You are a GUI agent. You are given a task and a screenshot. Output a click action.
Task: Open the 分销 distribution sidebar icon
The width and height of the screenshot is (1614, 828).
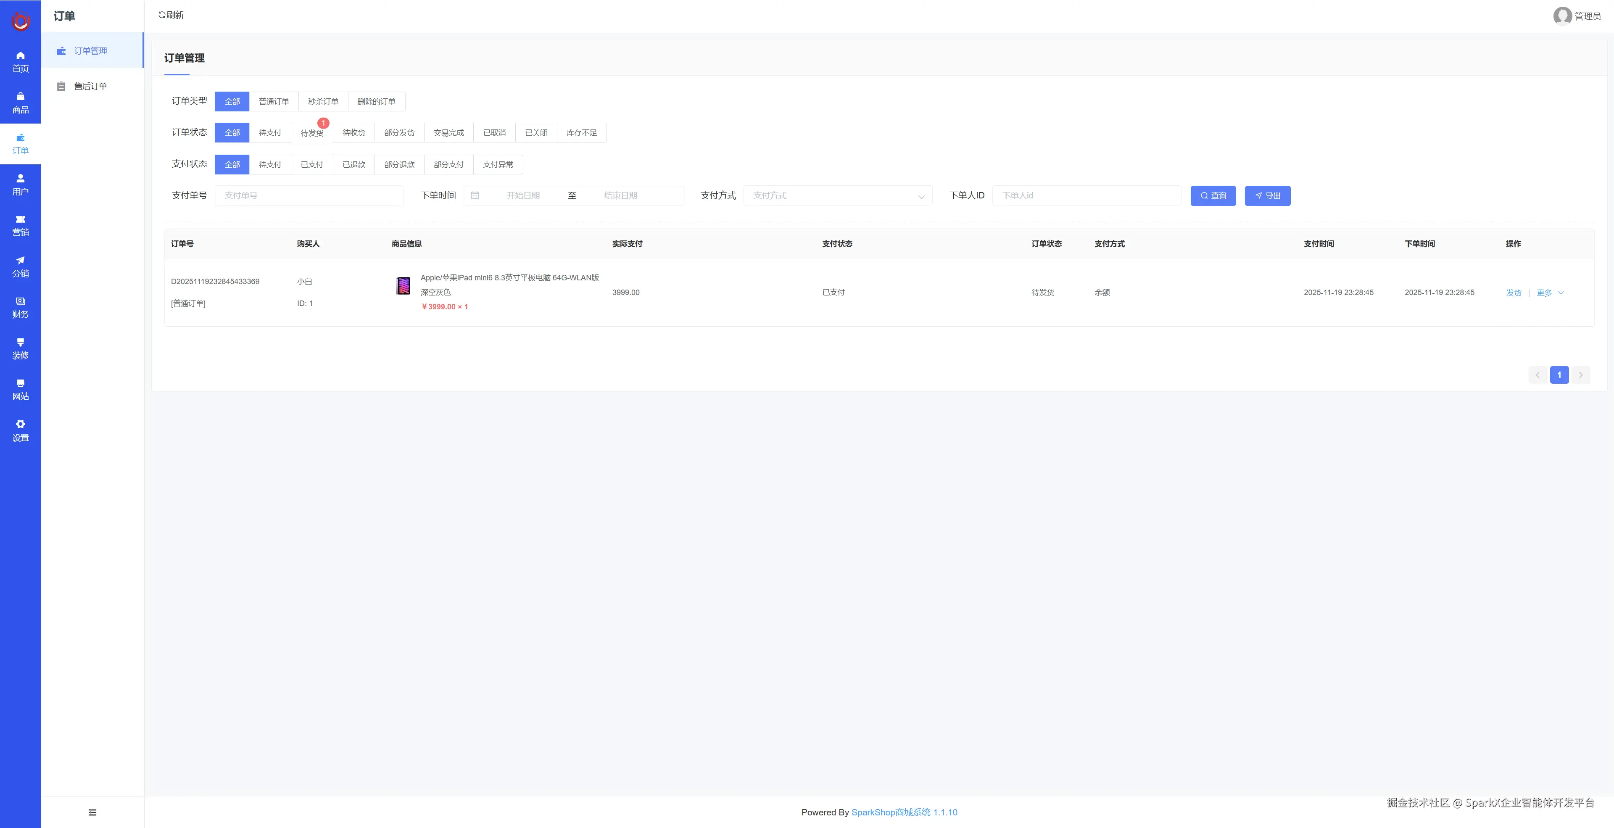(x=20, y=266)
